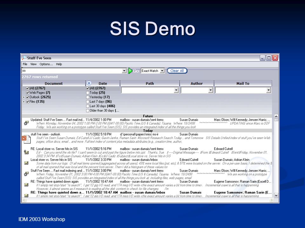Viewport: 305px width, 228px height.
Task: Click meeting icon of Stuff I've Seen ... Fast mail indexing
Action: pos(26,174)
